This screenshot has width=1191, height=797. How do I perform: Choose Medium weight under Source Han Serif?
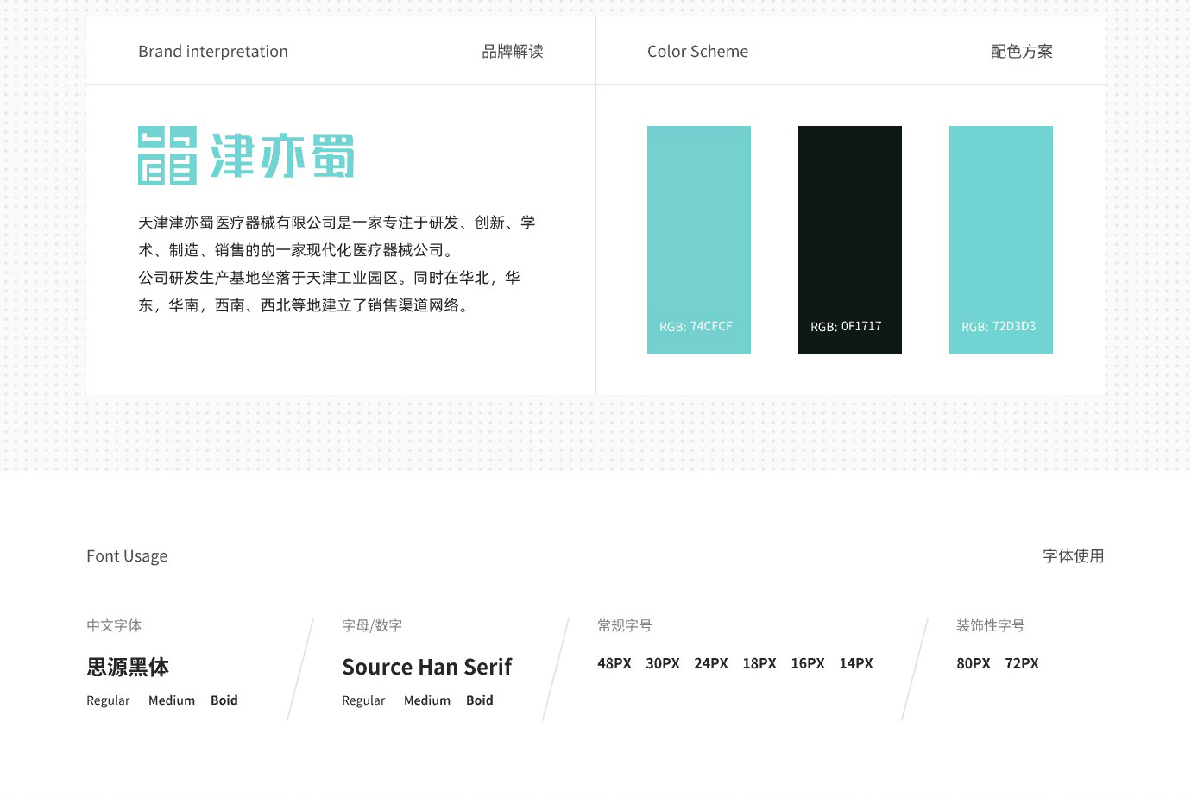(427, 700)
